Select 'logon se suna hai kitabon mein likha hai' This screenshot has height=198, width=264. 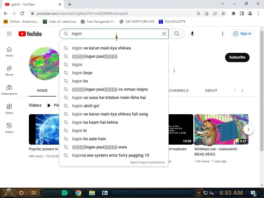point(114,98)
